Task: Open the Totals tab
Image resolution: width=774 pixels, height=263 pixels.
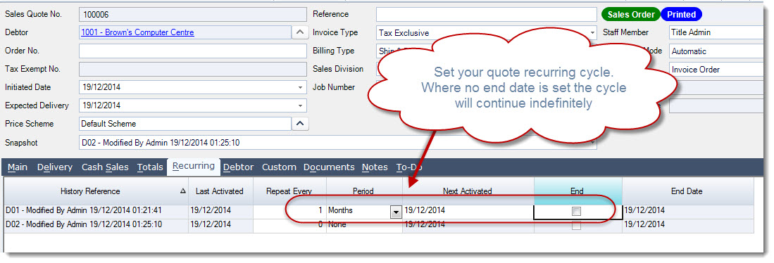Action: 150,167
